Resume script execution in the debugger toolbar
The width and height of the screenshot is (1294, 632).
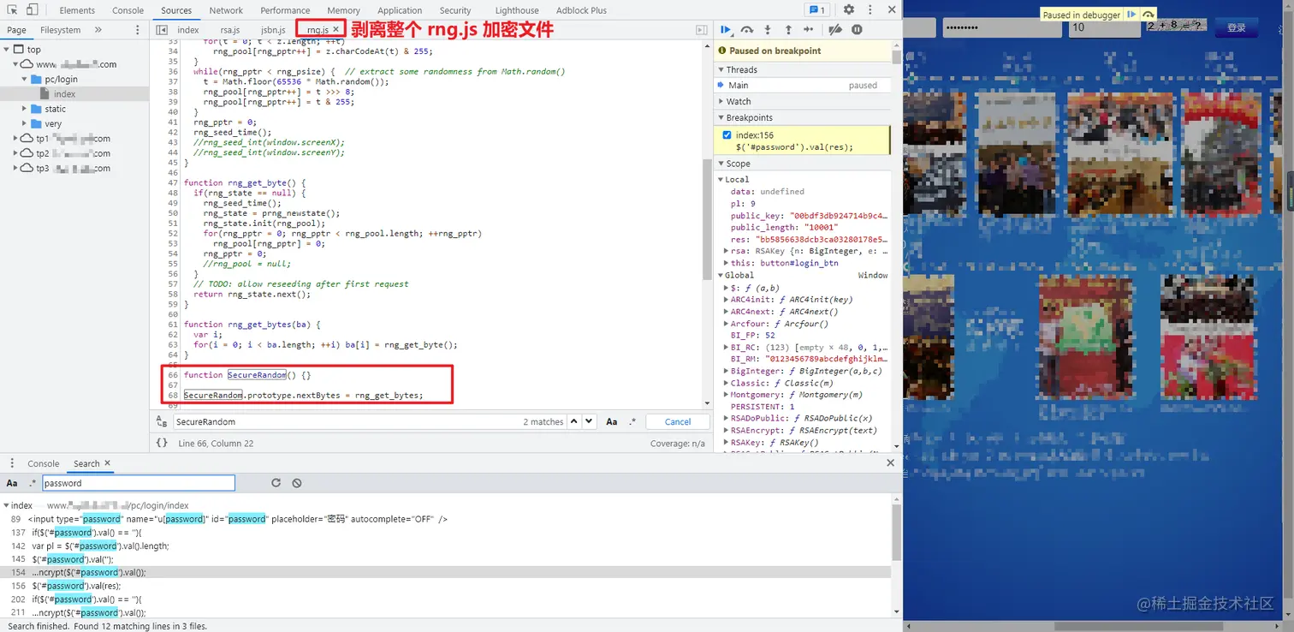(726, 29)
